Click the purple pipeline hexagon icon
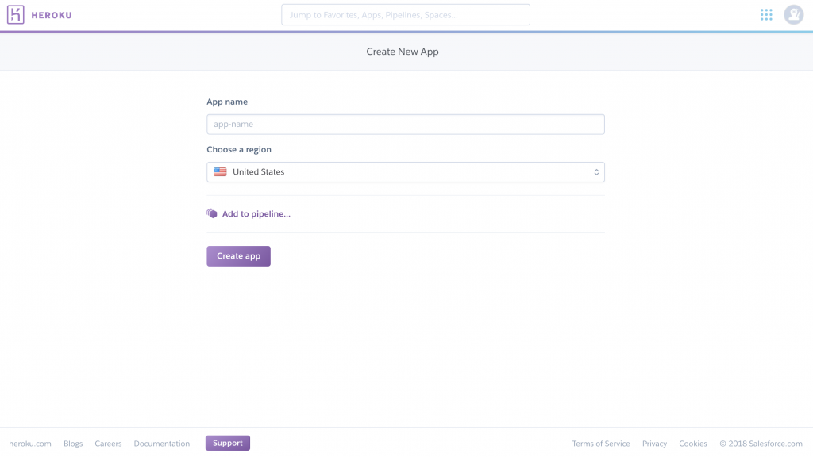Image resolution: width=813 pixels, height=457 pixels. pos(212,213)
